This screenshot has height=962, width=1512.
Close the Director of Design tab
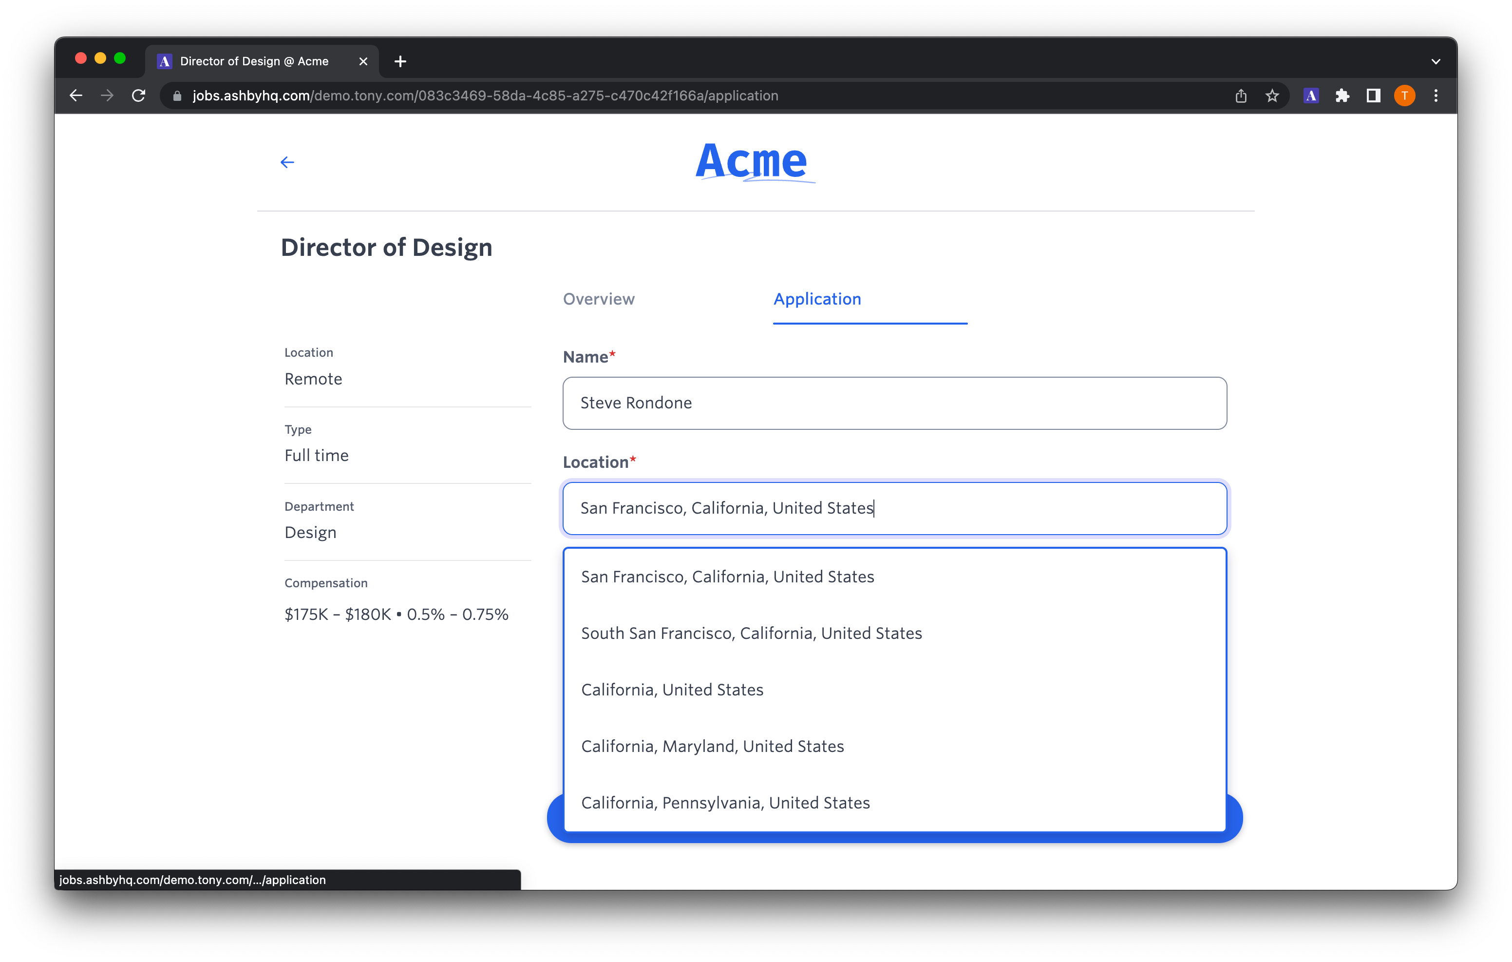tap(363, 61)
